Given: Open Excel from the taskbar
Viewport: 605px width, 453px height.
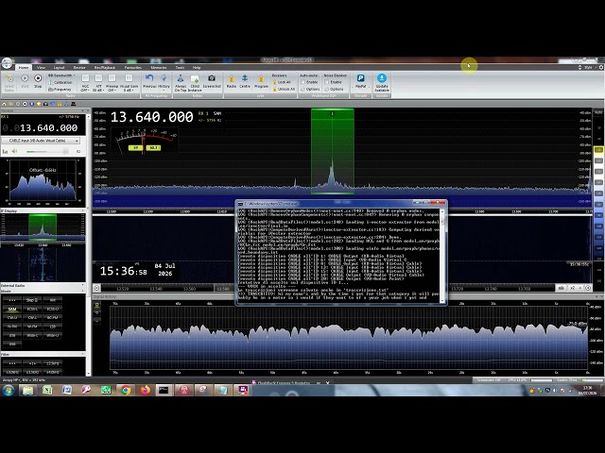Looking at the screenshot, I should [x=47, y=390].
